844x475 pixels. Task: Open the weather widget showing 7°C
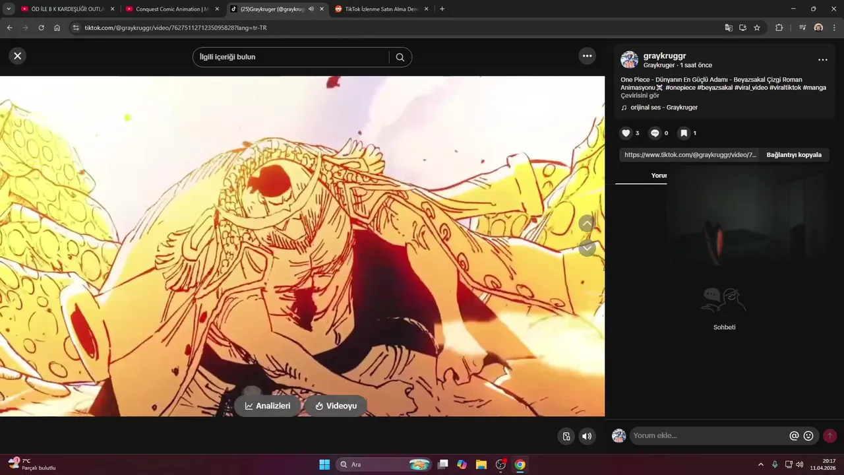point(32,464)
